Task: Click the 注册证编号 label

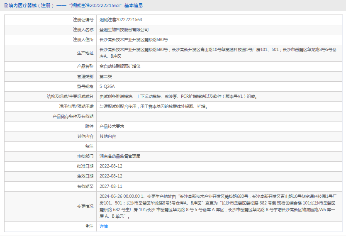Action: pos(83,19)
